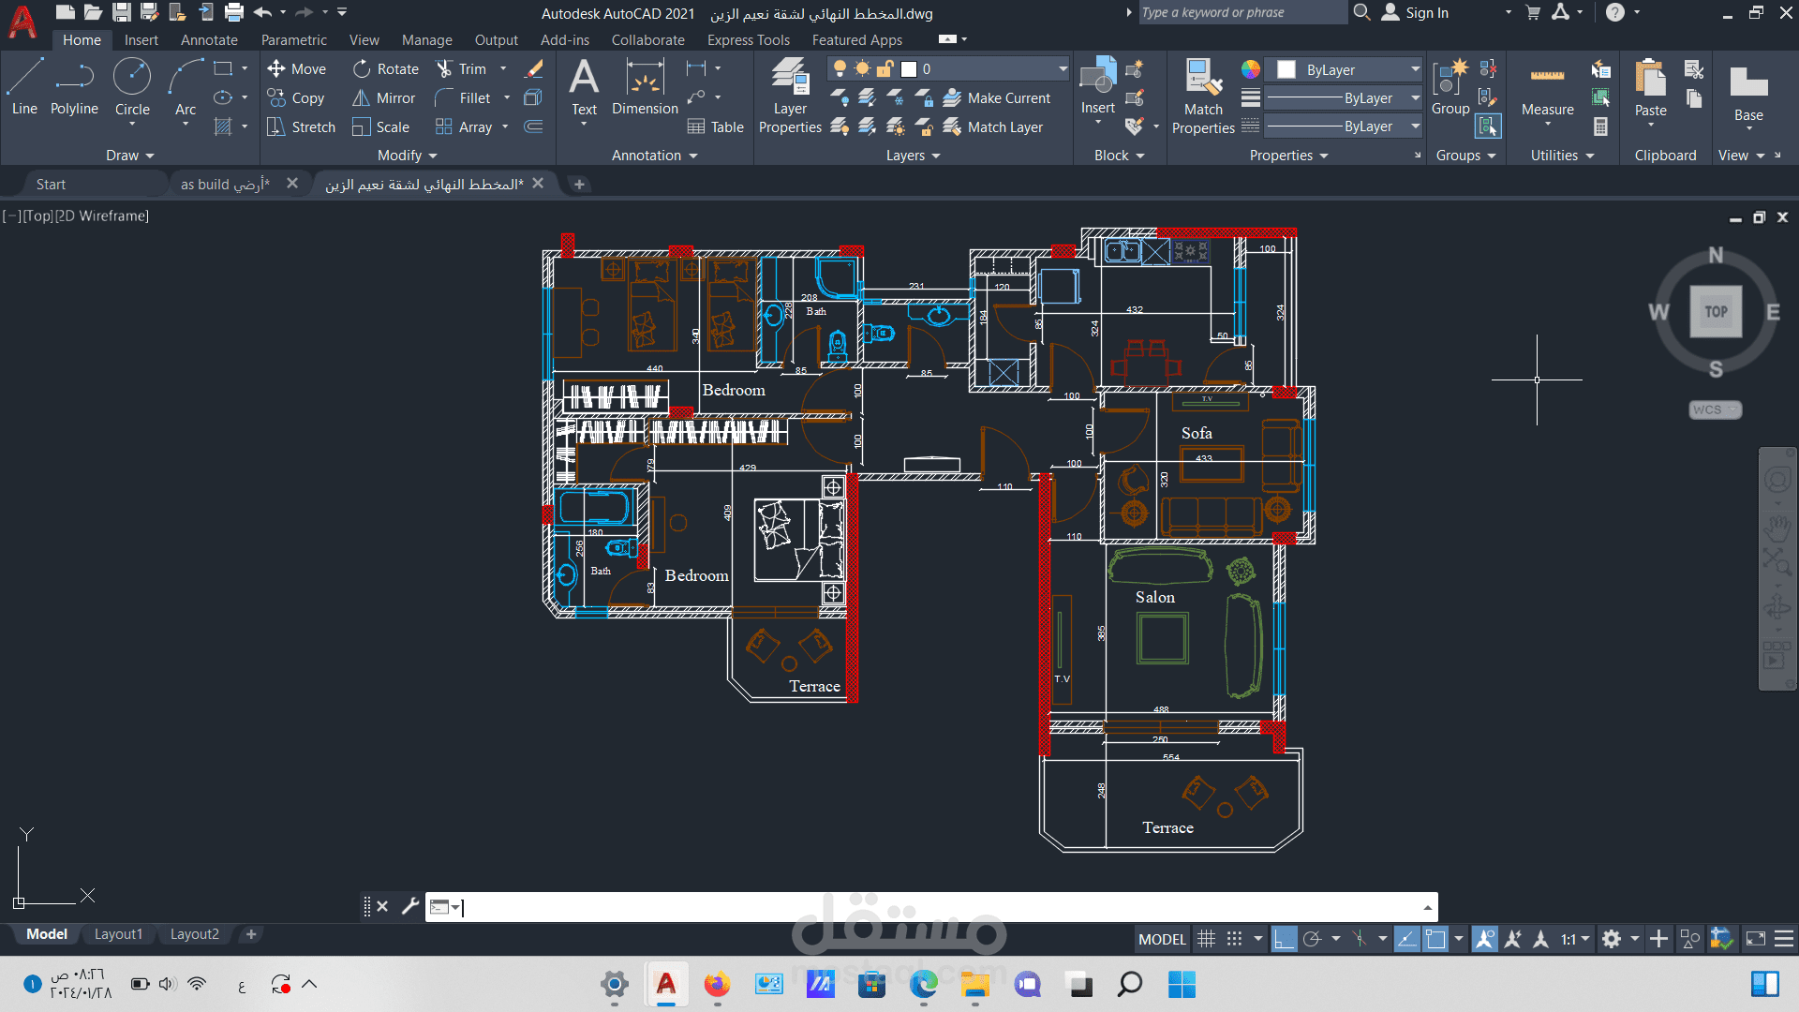Viewport: 1799px width, 1012px height.
Task: Click the Group tool
Action: click(1450, 86)
